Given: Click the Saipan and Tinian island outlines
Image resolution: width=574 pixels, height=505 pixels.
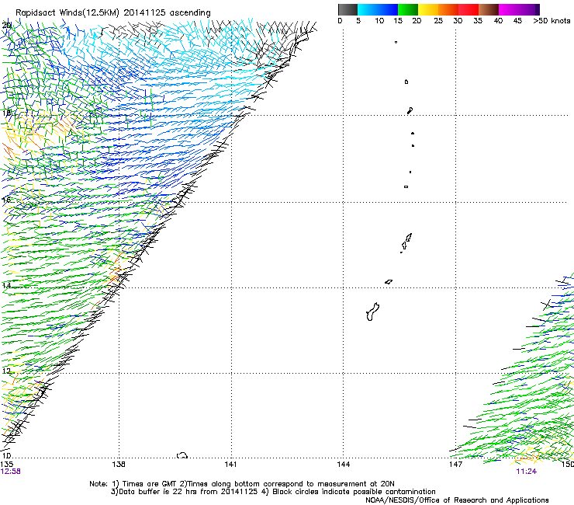Looking at the screenshot, I should pyautogui.click(x=406, y=242).
